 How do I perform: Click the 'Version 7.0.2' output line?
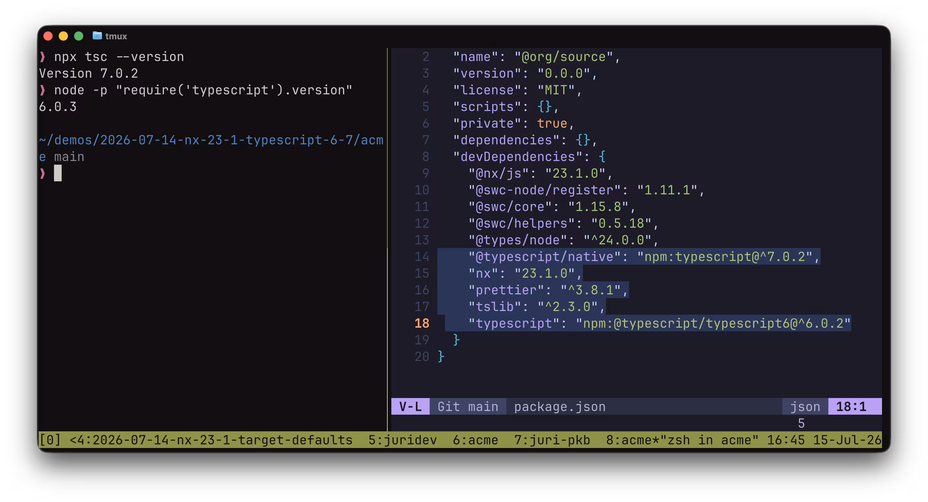(x=88, y=73)
